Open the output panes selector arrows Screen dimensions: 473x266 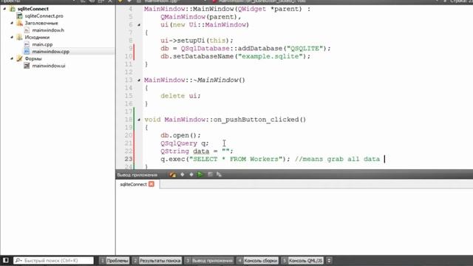(329, 261)
